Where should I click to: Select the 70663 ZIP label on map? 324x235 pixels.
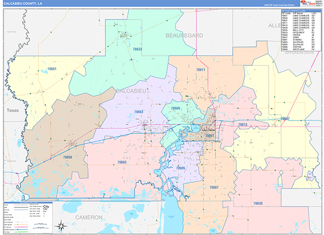tap(138, 112)
